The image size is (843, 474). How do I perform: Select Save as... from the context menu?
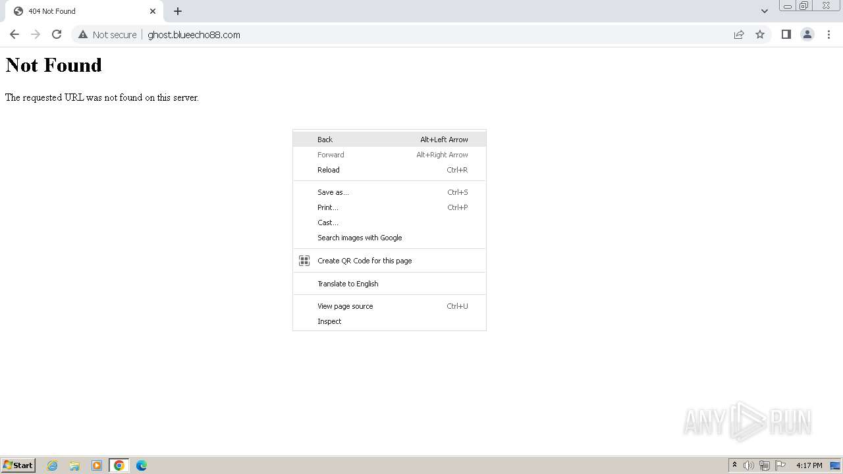389,192
